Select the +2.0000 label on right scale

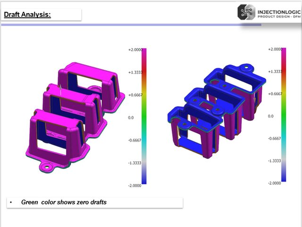click(x=274, y=49)
